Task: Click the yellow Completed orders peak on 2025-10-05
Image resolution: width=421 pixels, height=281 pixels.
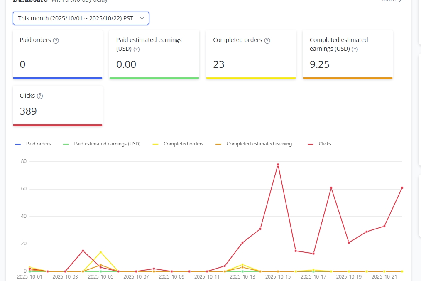Action: coord(100,252)
